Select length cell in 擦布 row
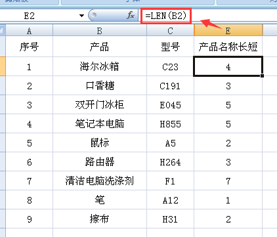This screenshot has width=277, height=237. 228,219
